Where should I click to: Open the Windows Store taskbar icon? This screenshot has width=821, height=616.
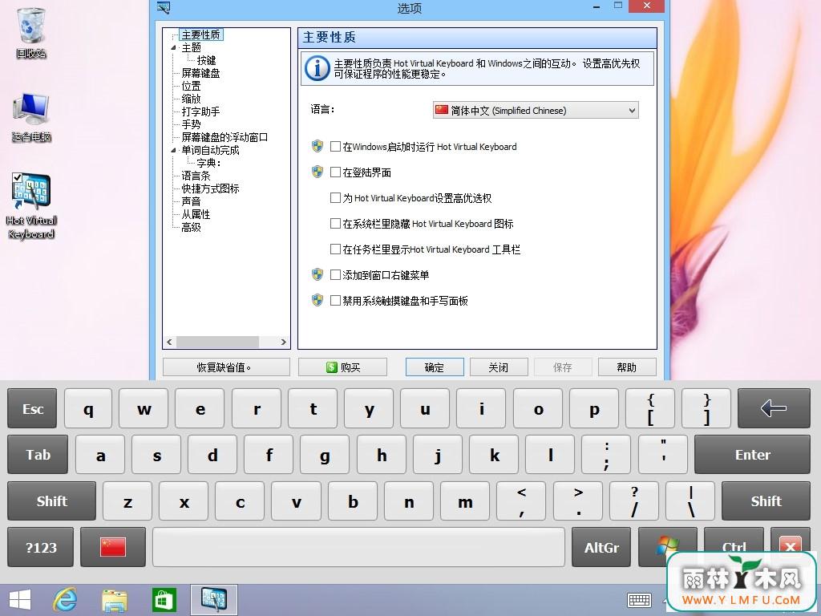click(x=164, y=600)
